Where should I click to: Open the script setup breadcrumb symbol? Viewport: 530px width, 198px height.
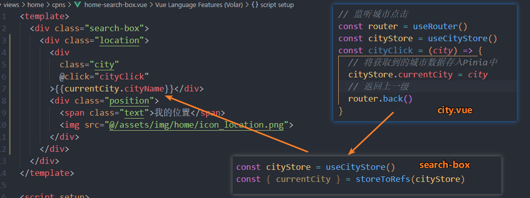click(277, 5)
